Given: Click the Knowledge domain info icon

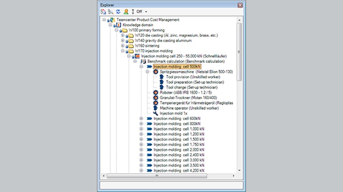Looking at the screenshot, I should coord(118,25).
